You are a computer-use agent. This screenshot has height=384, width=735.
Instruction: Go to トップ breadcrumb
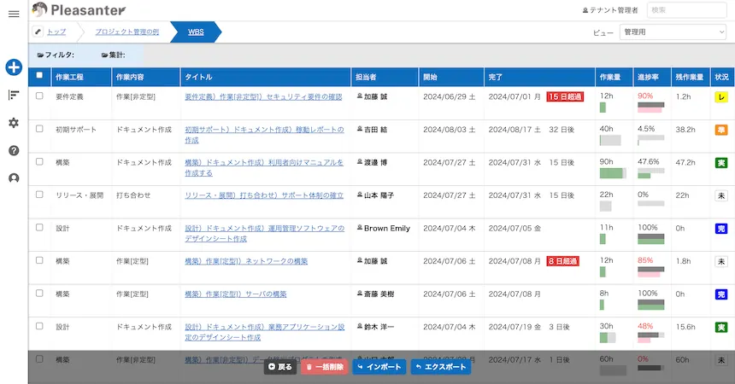coord(56,32)
